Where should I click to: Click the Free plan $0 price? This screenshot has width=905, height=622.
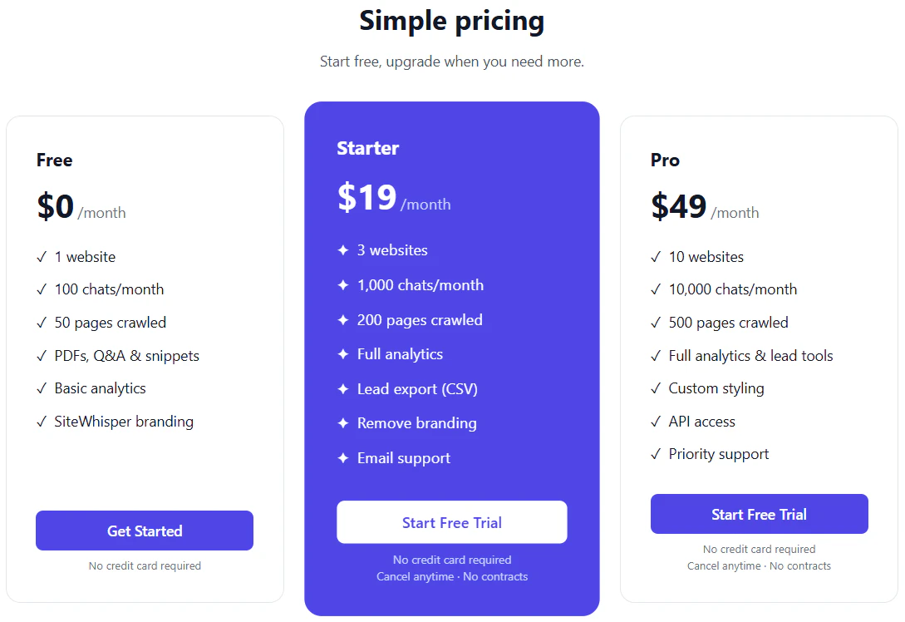coord(56,206)
